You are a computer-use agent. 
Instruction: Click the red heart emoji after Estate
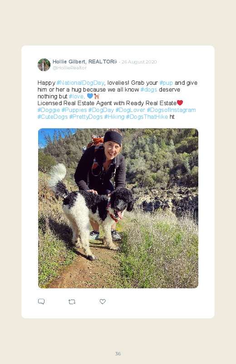180,102
